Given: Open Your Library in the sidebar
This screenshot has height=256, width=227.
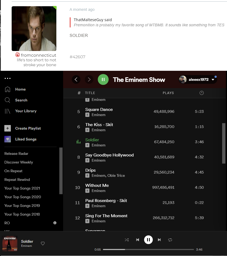Looking at the screenshot, I should coord(26,111).
